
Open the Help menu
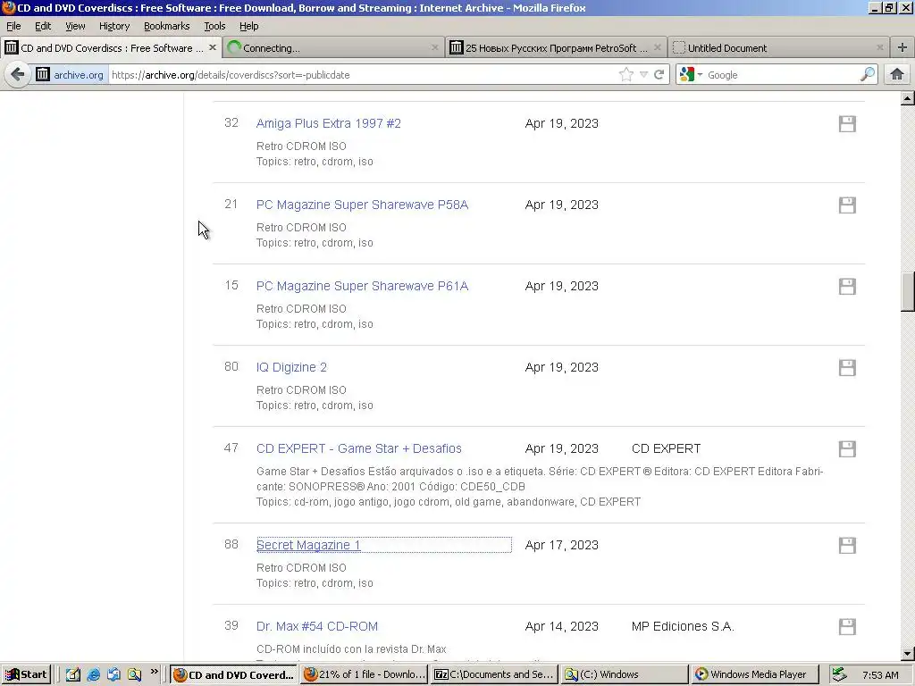pos(249,26)
